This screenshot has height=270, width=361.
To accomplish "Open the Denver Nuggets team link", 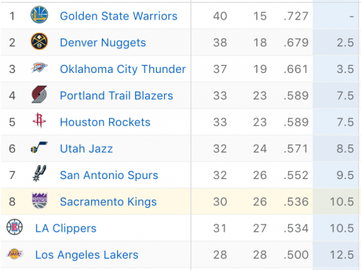I will point(103,43).
